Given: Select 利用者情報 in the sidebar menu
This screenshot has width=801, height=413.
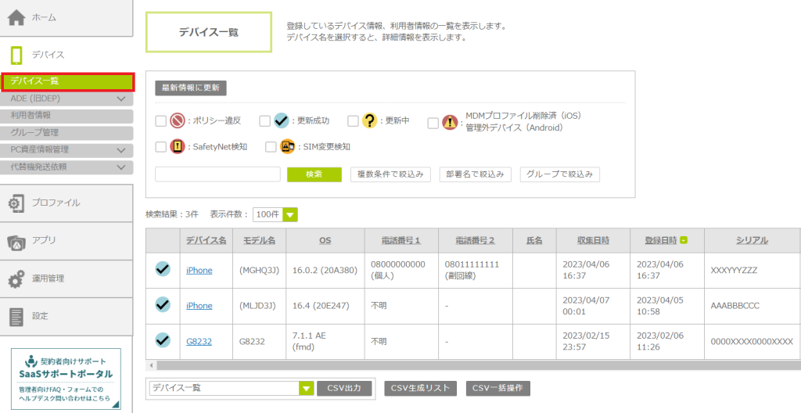Looking at the screenshot, I should [x=31, y=115].
